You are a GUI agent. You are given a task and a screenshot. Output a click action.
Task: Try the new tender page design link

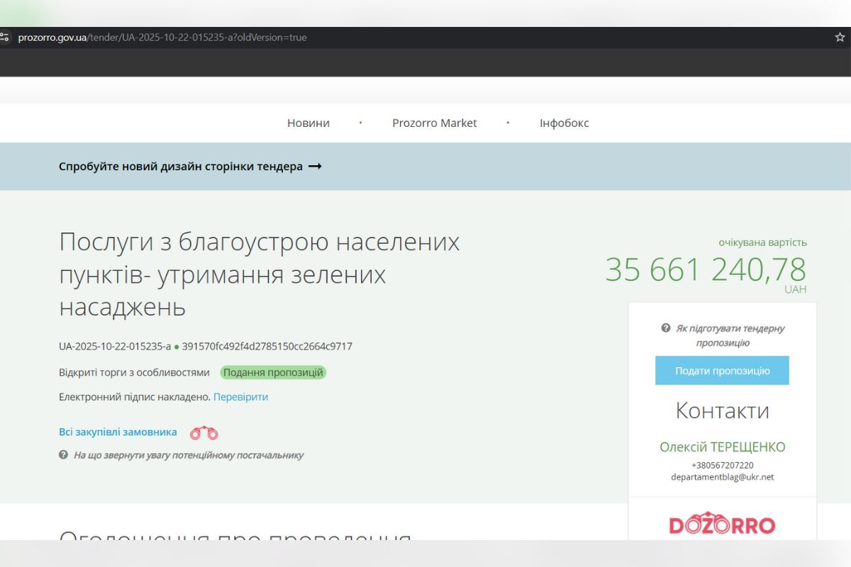[x=181, y=167]
